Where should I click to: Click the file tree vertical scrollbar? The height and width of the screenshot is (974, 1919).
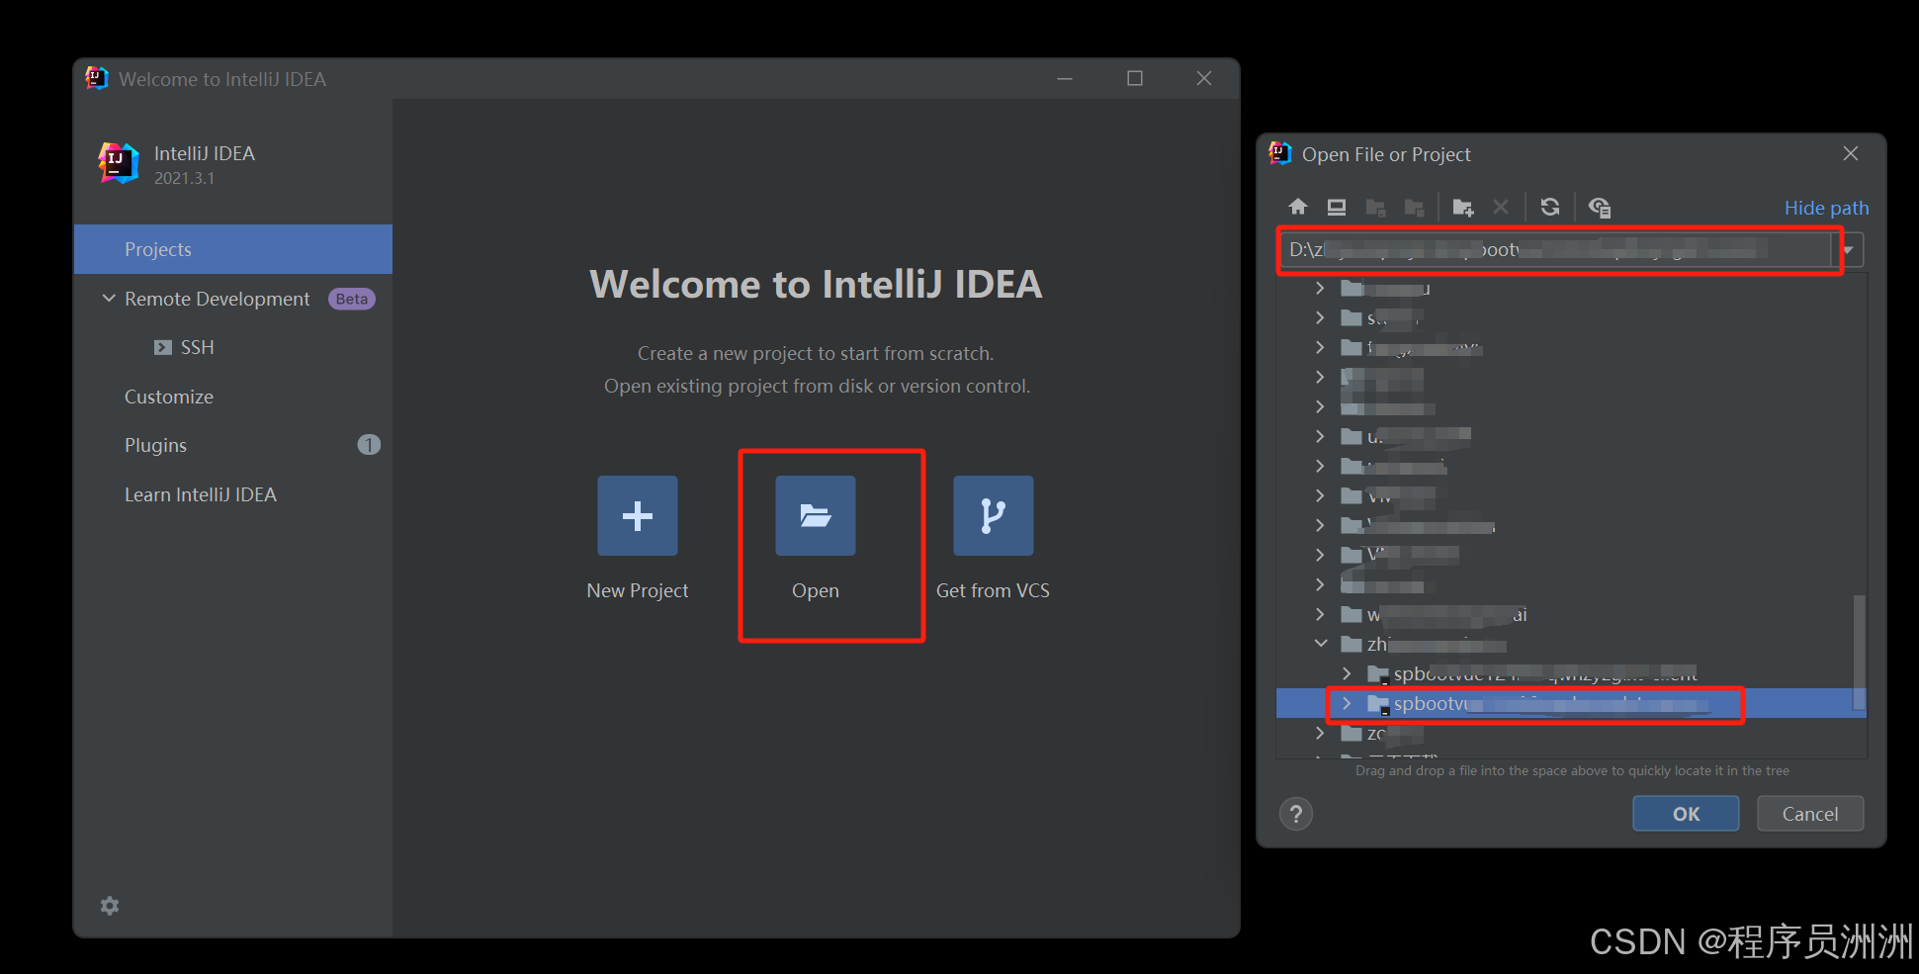click(1859, 653)
